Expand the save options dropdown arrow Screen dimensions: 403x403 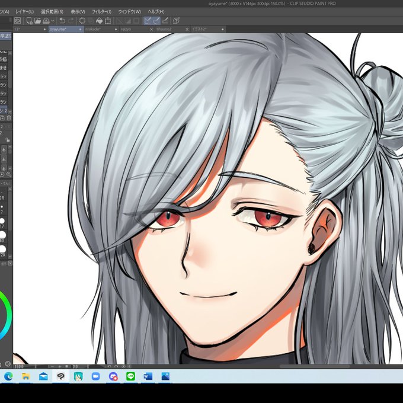53,21
